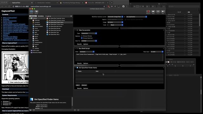Select the PDFs library category
203x114 pixels.
pos(36,38)
